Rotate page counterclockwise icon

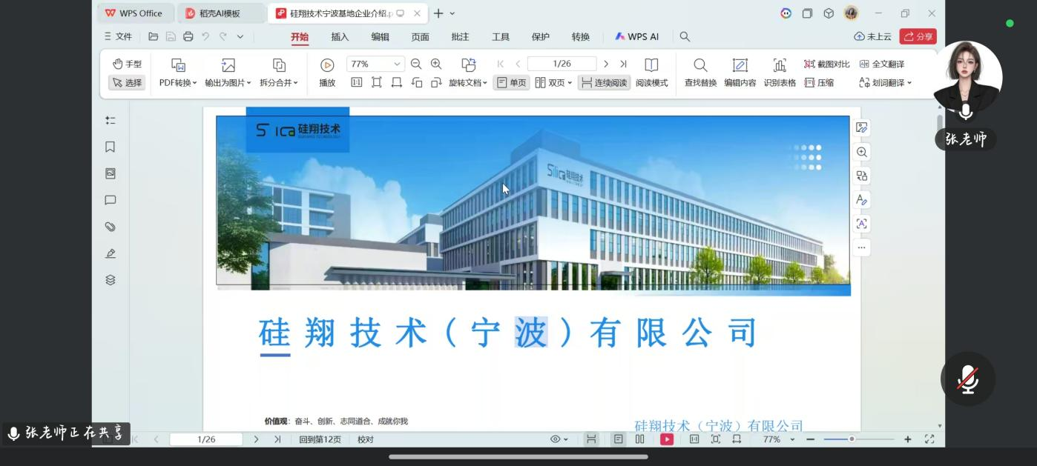pos(417,83)
